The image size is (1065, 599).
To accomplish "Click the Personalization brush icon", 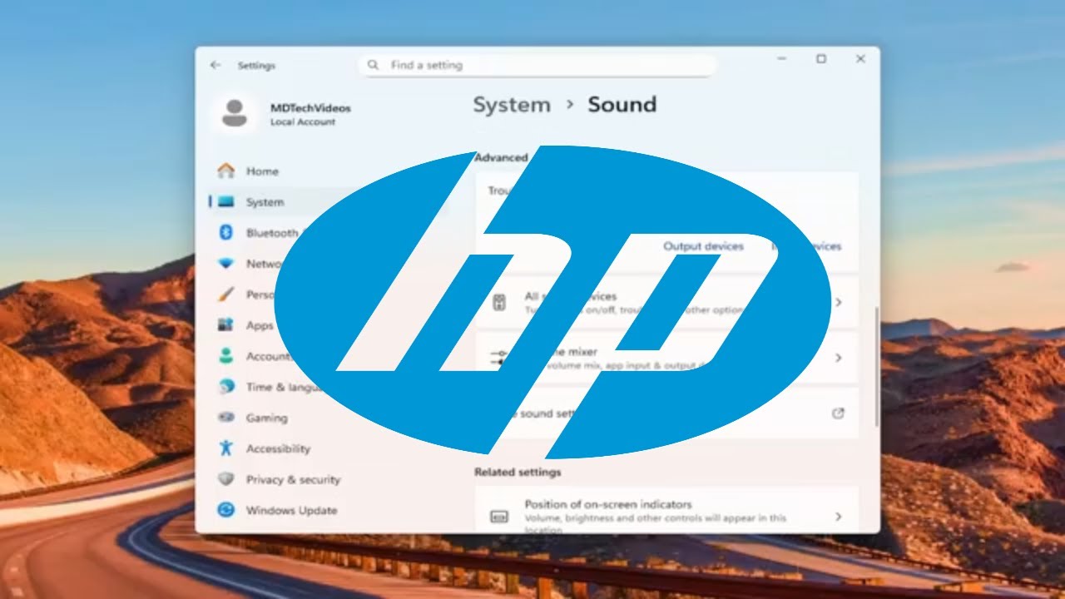I will [225, 295].
